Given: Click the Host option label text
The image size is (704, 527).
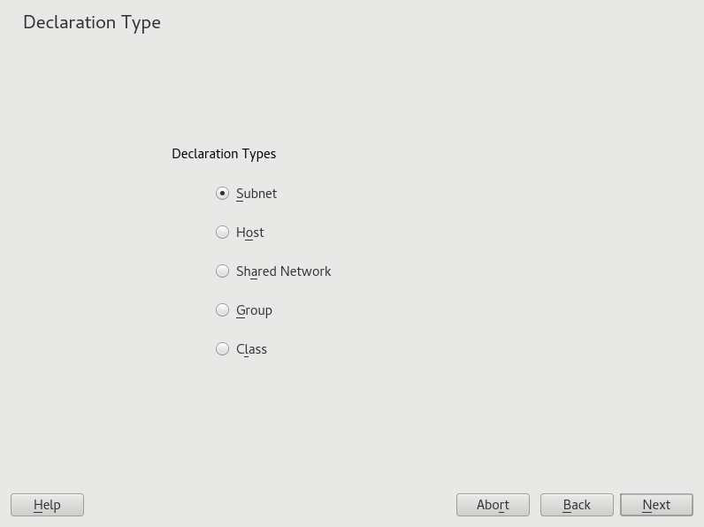Looking at the screenshot, I should tap(250, 233).
